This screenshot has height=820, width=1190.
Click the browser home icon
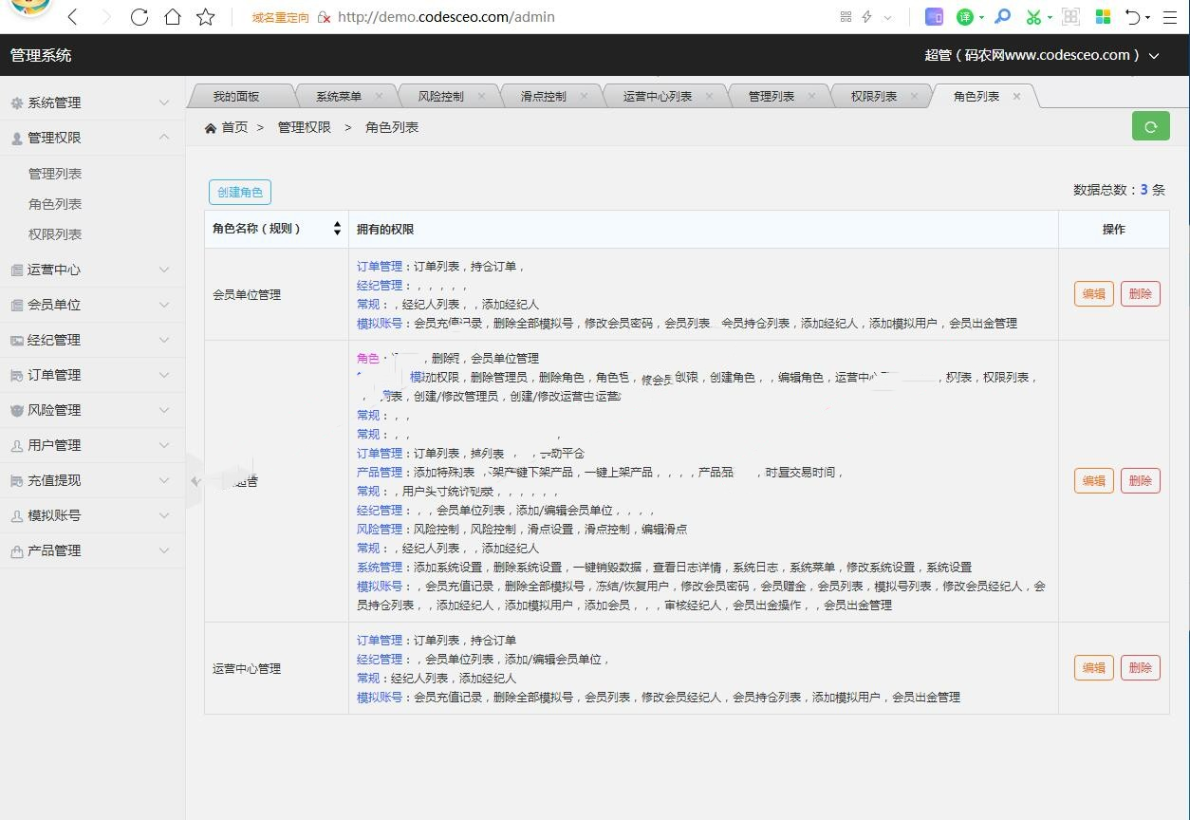[172, 17]
